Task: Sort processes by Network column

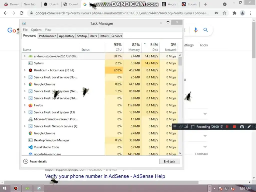Action: (x=169, y=47)
